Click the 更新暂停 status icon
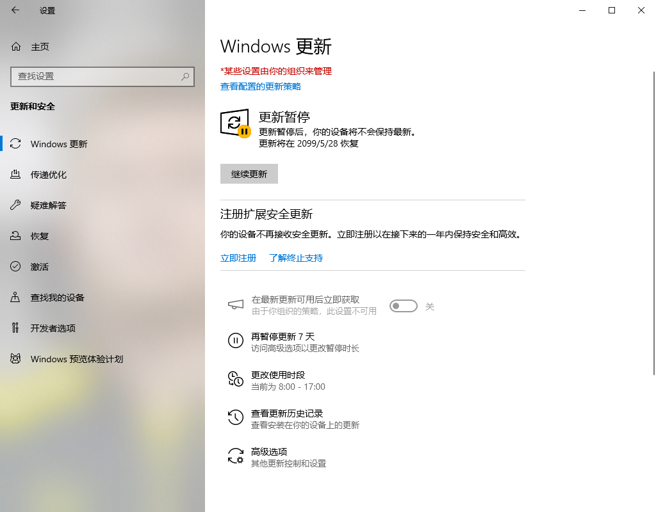The image size is (656, 512). pos(236,123)
